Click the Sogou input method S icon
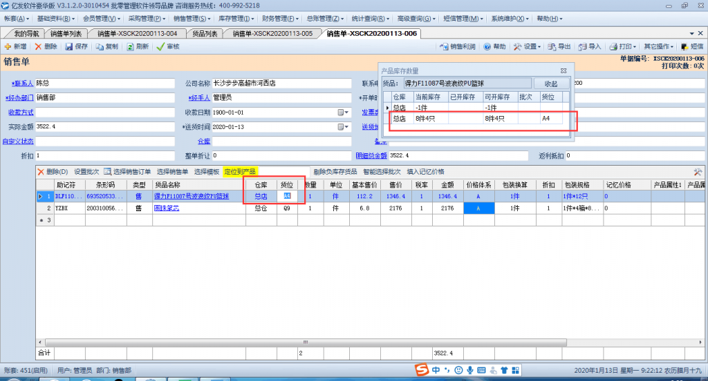This screenshot has width=708, height=381. pyautogui.click(x=421, y=370)
